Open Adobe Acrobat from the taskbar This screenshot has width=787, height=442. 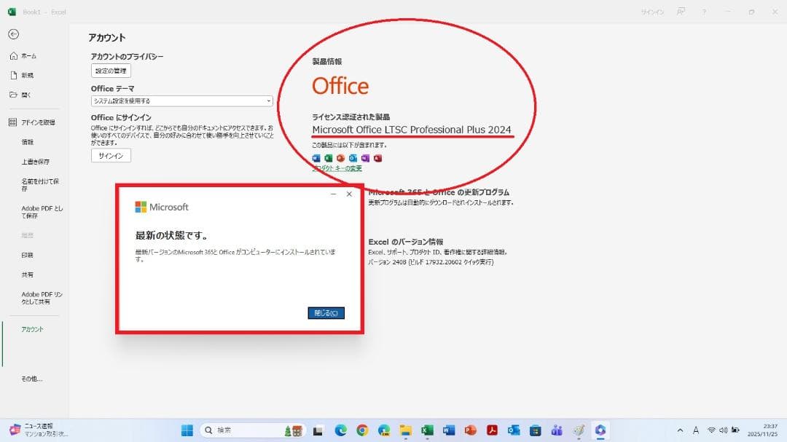[490, 432]
